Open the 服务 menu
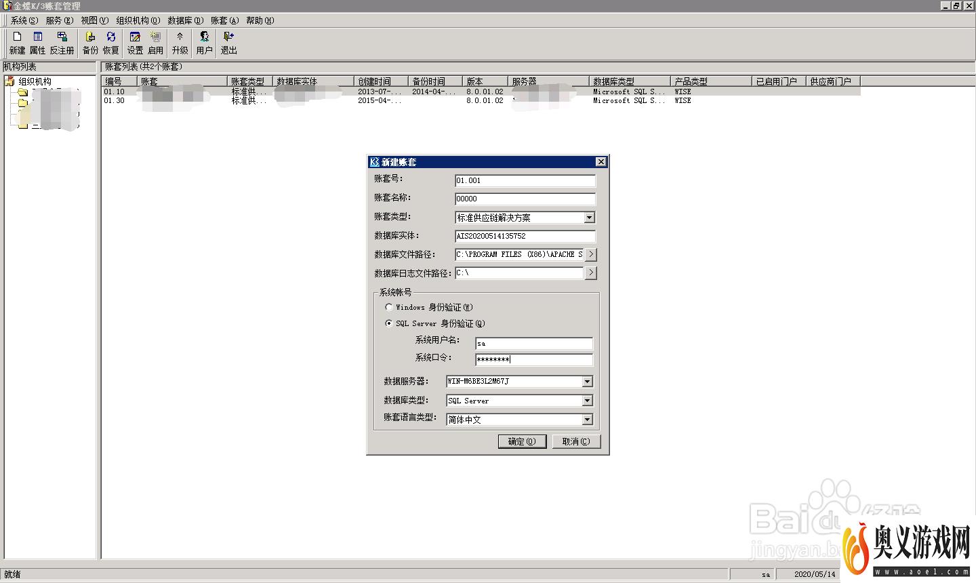This screenshot has height=583, width=976. click(x=59, y=20)
